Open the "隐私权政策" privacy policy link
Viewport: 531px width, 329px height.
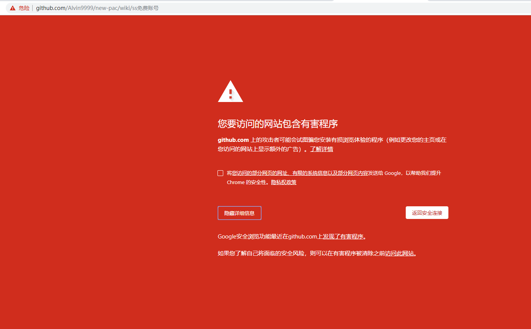(284, 182)
